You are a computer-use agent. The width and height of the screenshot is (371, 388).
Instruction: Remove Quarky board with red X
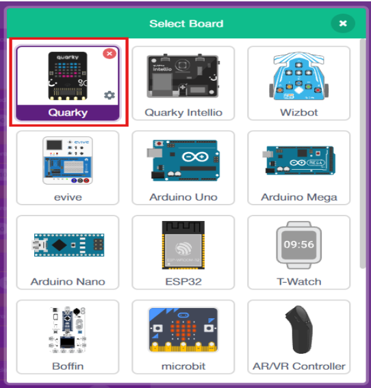[110, 53]
